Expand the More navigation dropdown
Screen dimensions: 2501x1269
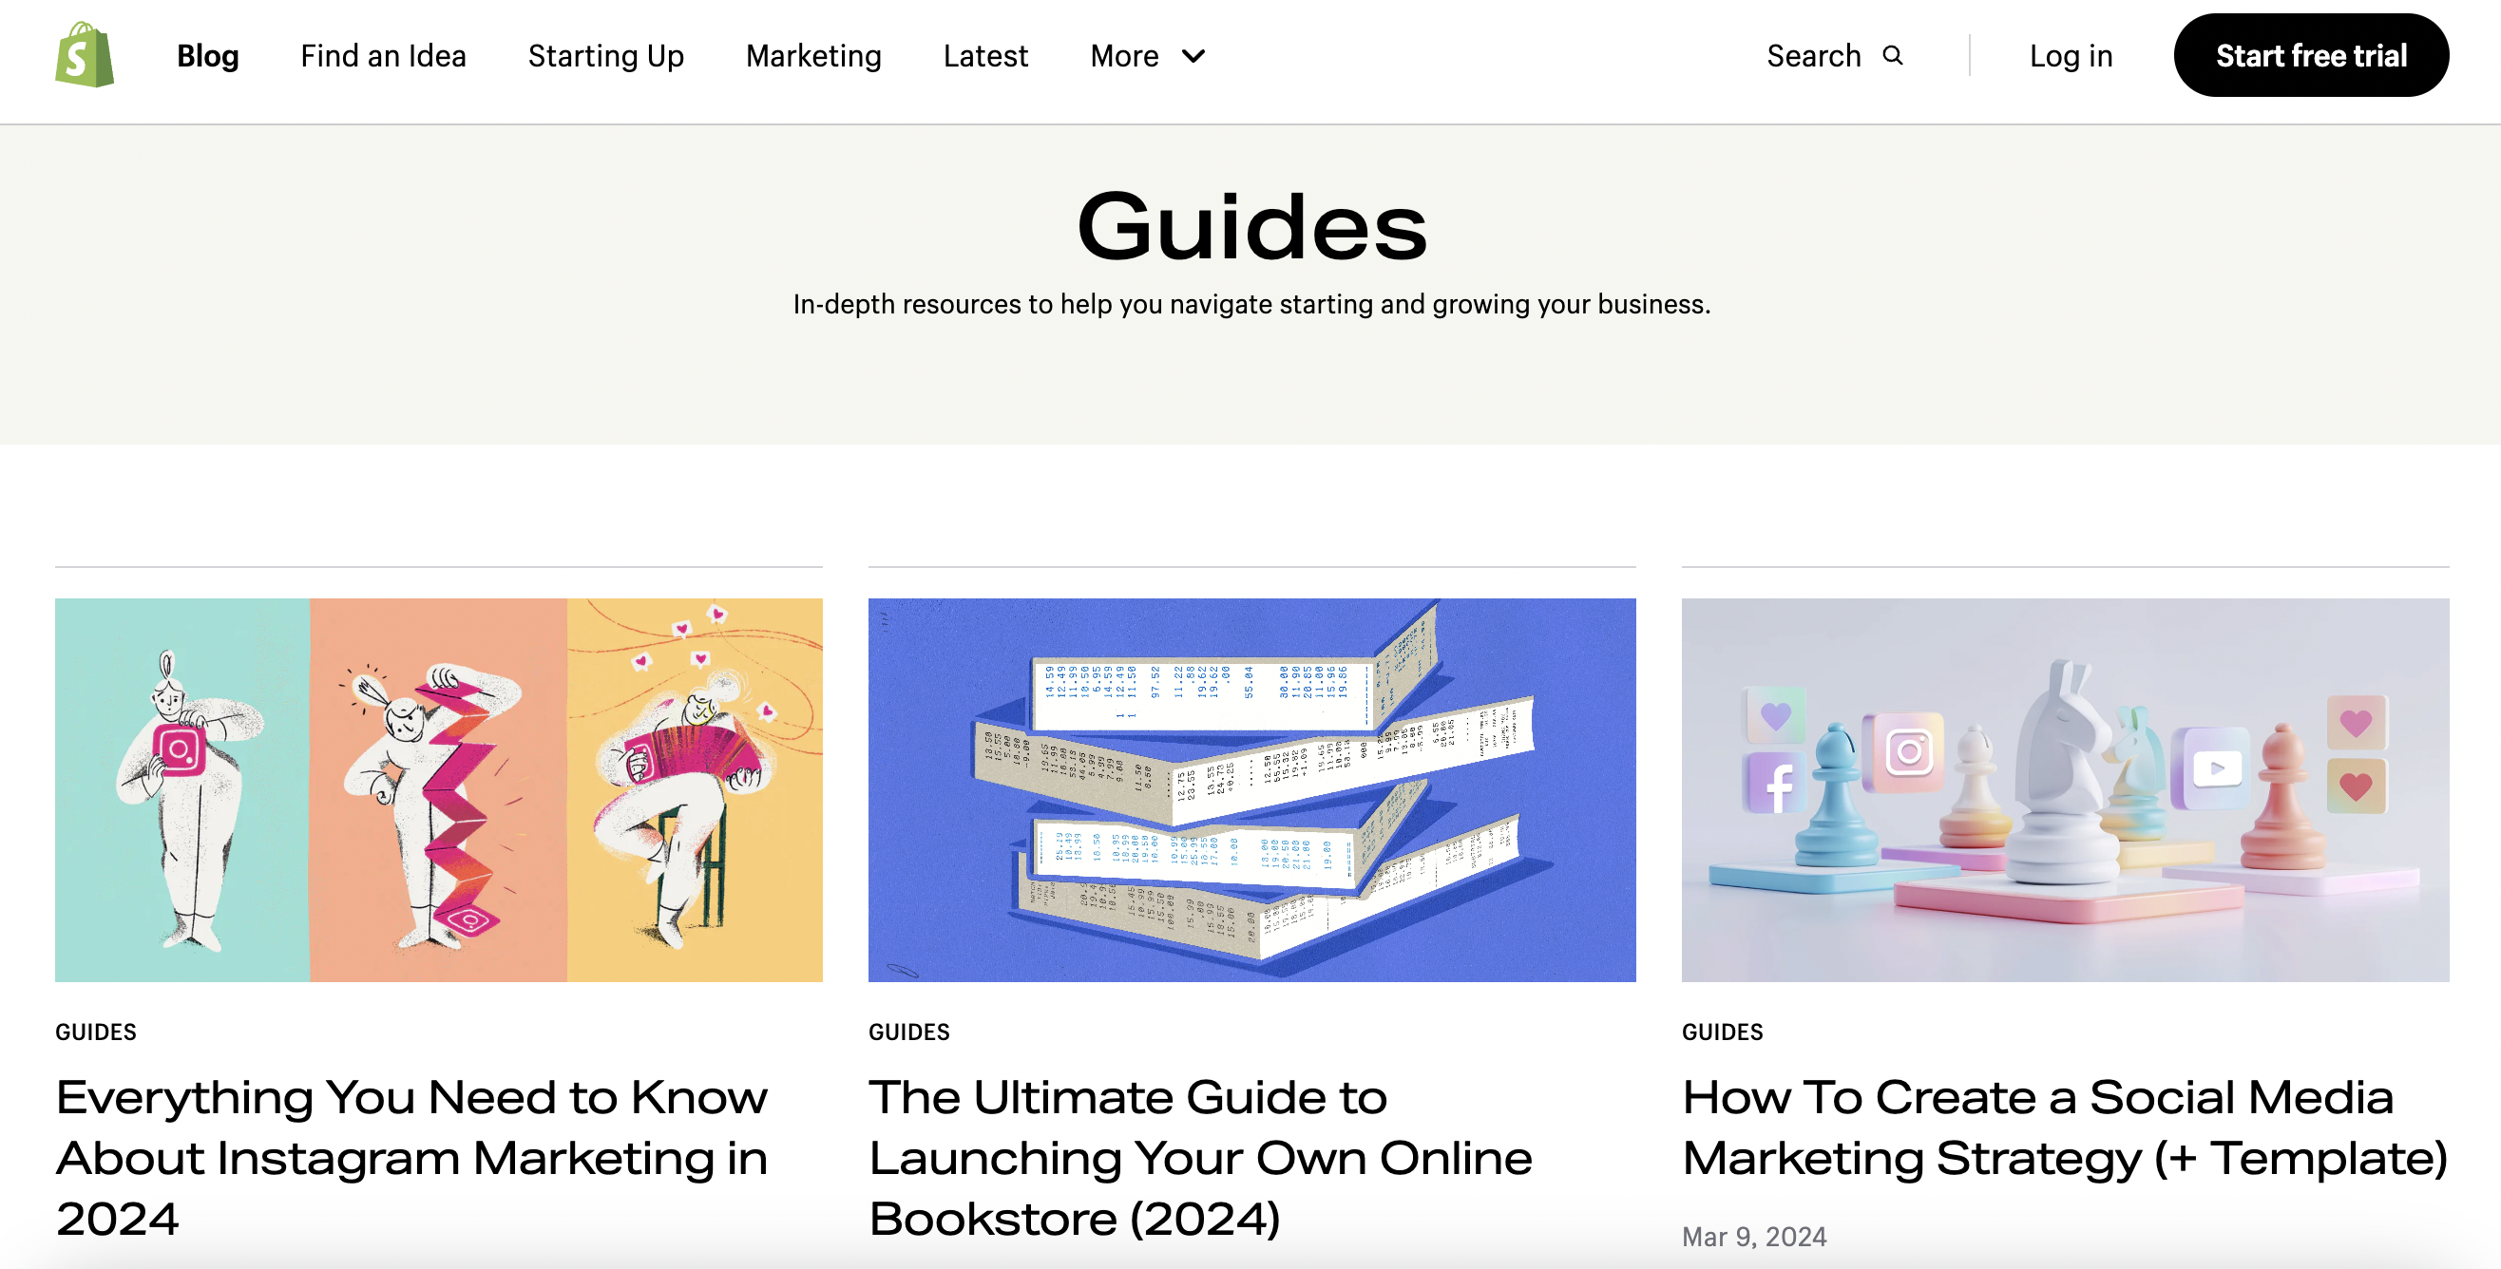pos(1148,56)
